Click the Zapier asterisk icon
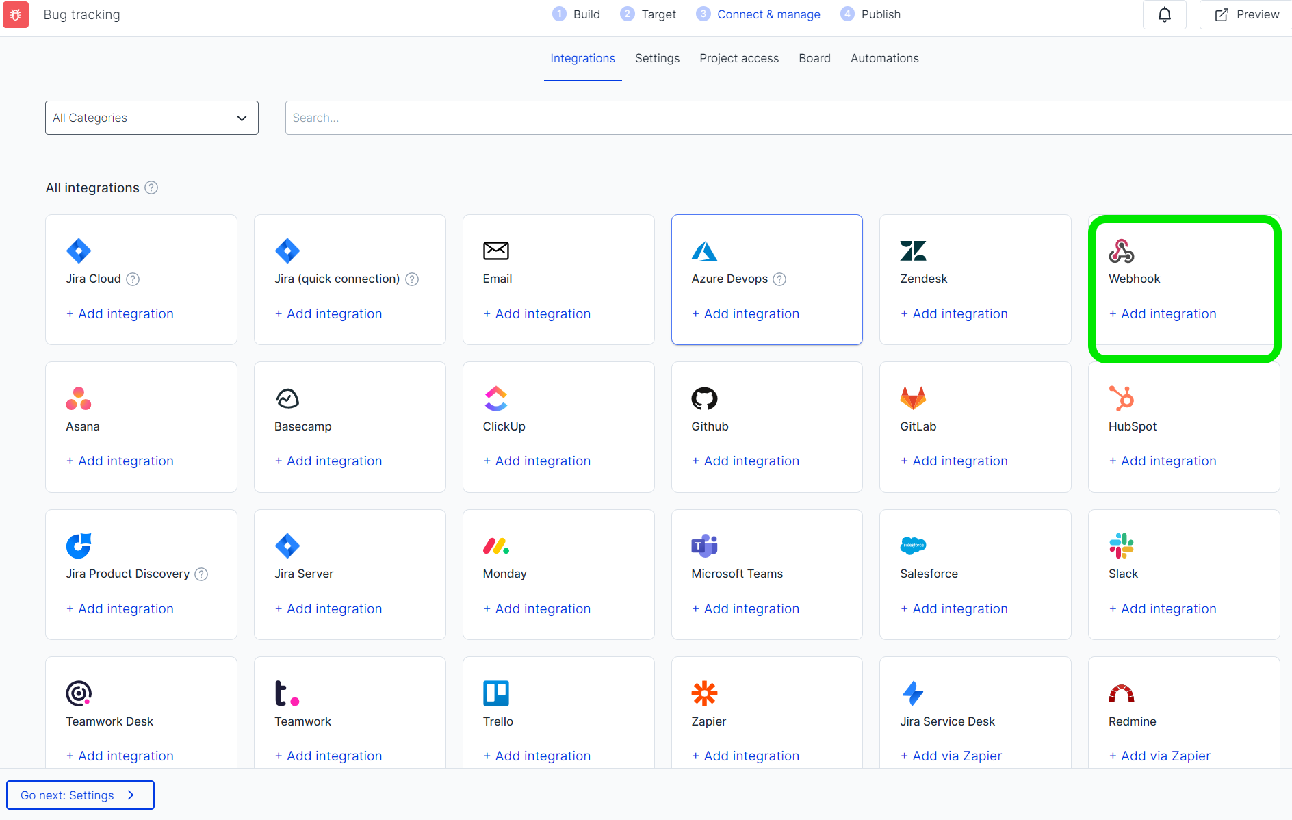The height and width of the screenshot is (820, 1292). pyautogui.click(x=704, y=693)
